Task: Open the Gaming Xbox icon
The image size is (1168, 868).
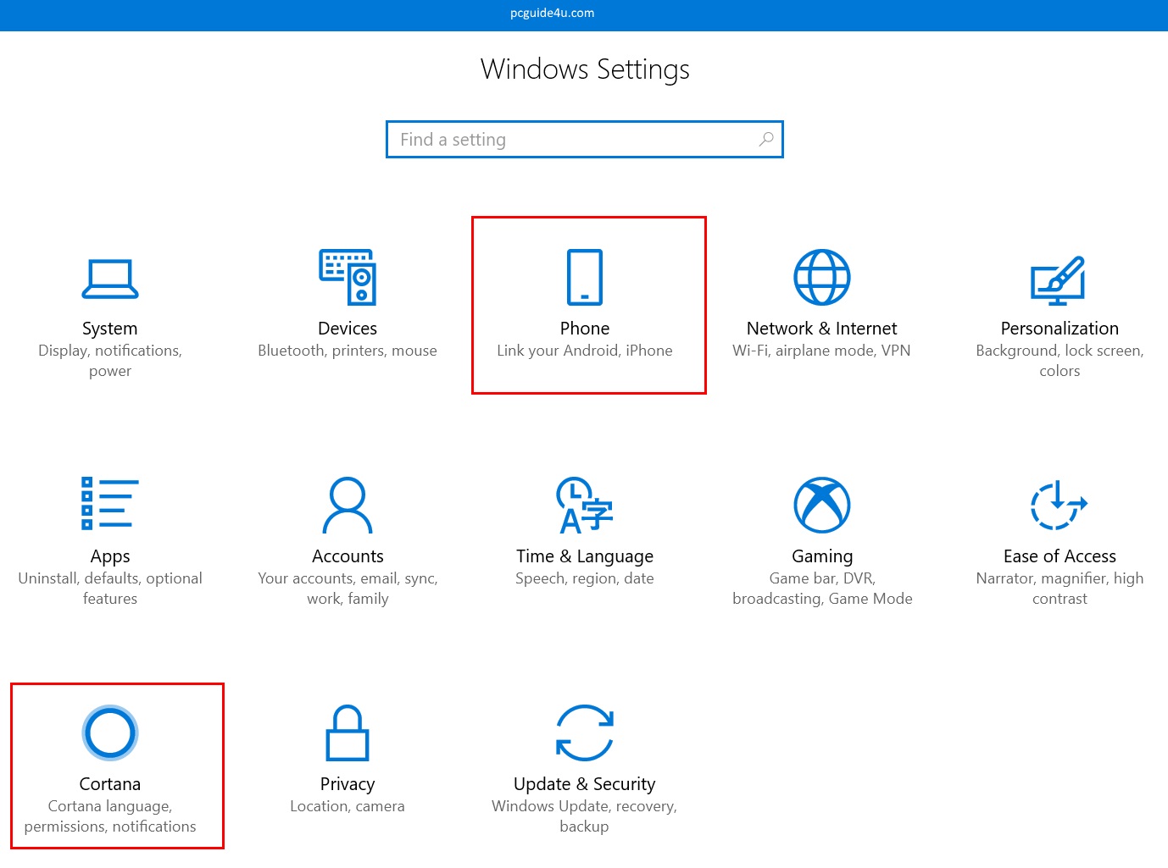Action: pyautogui.click(x=821, y=505)
